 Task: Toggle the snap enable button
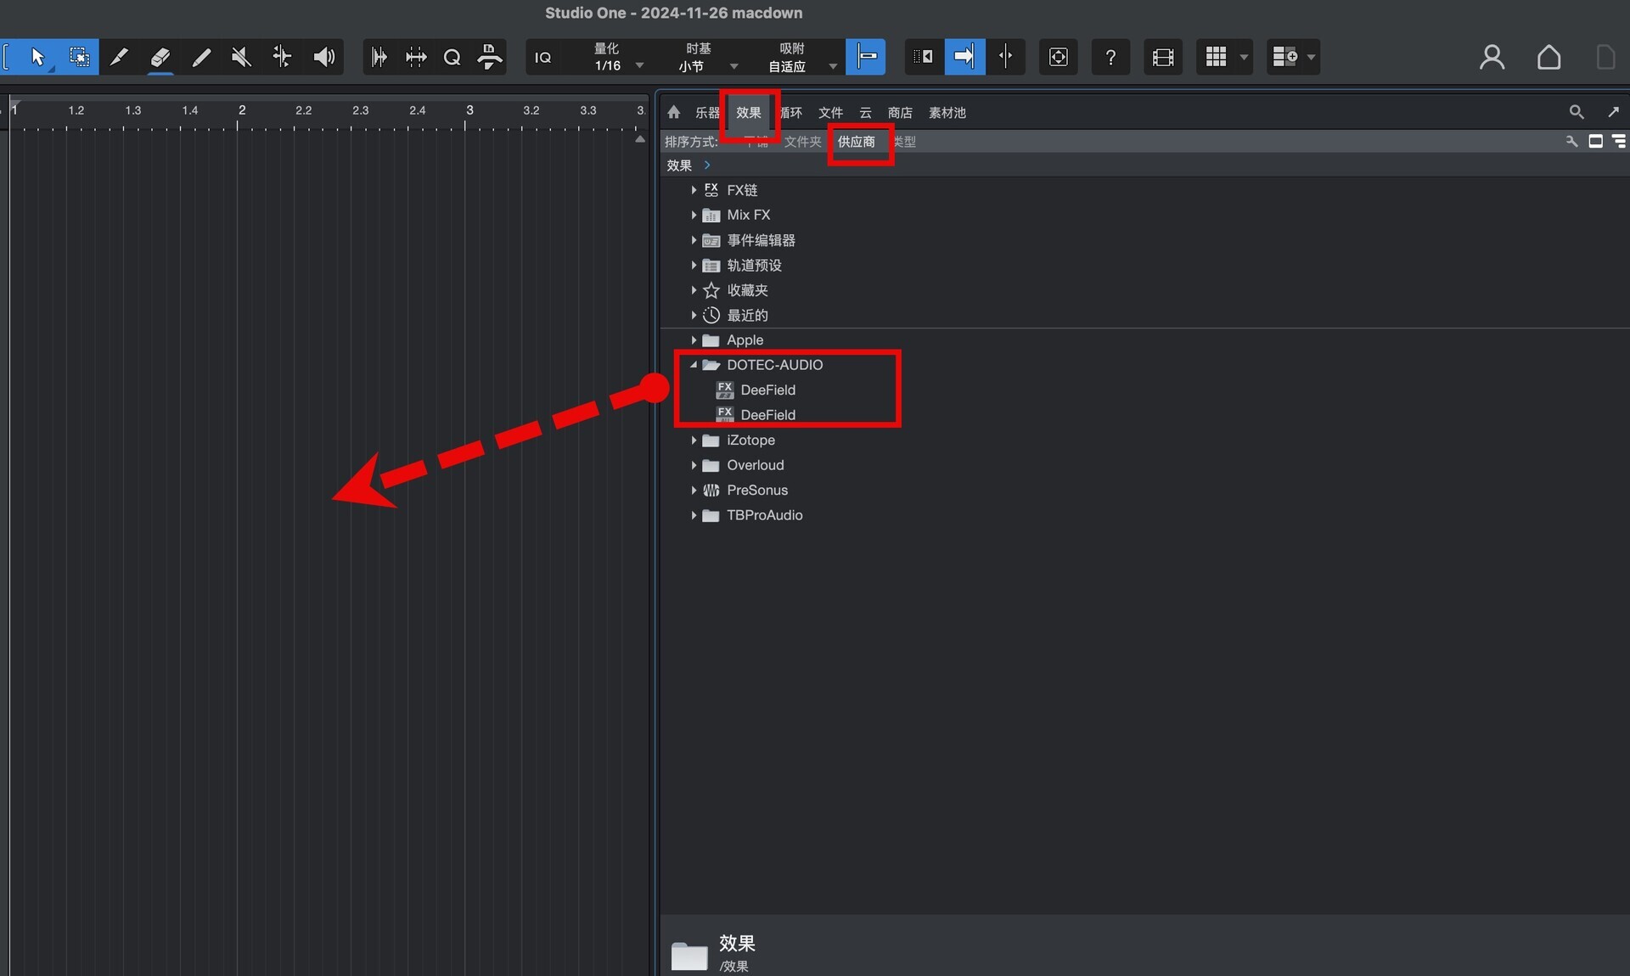pos(866,57)
